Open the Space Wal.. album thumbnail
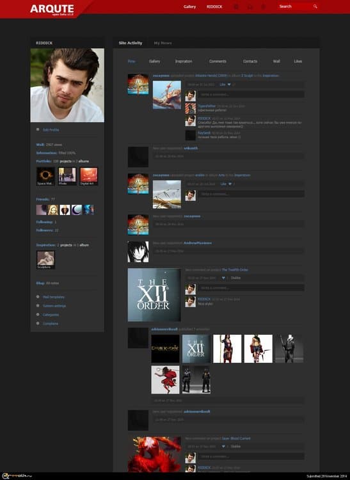 [x=45, y=177]
